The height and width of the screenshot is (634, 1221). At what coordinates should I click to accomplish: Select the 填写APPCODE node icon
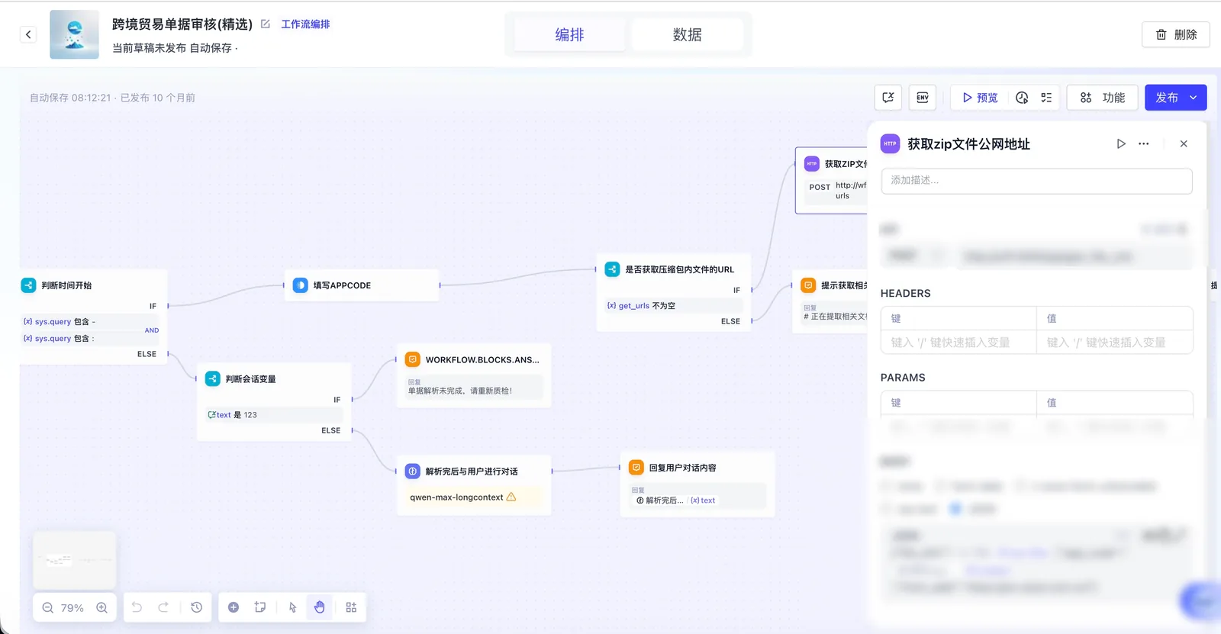(300, 285)
